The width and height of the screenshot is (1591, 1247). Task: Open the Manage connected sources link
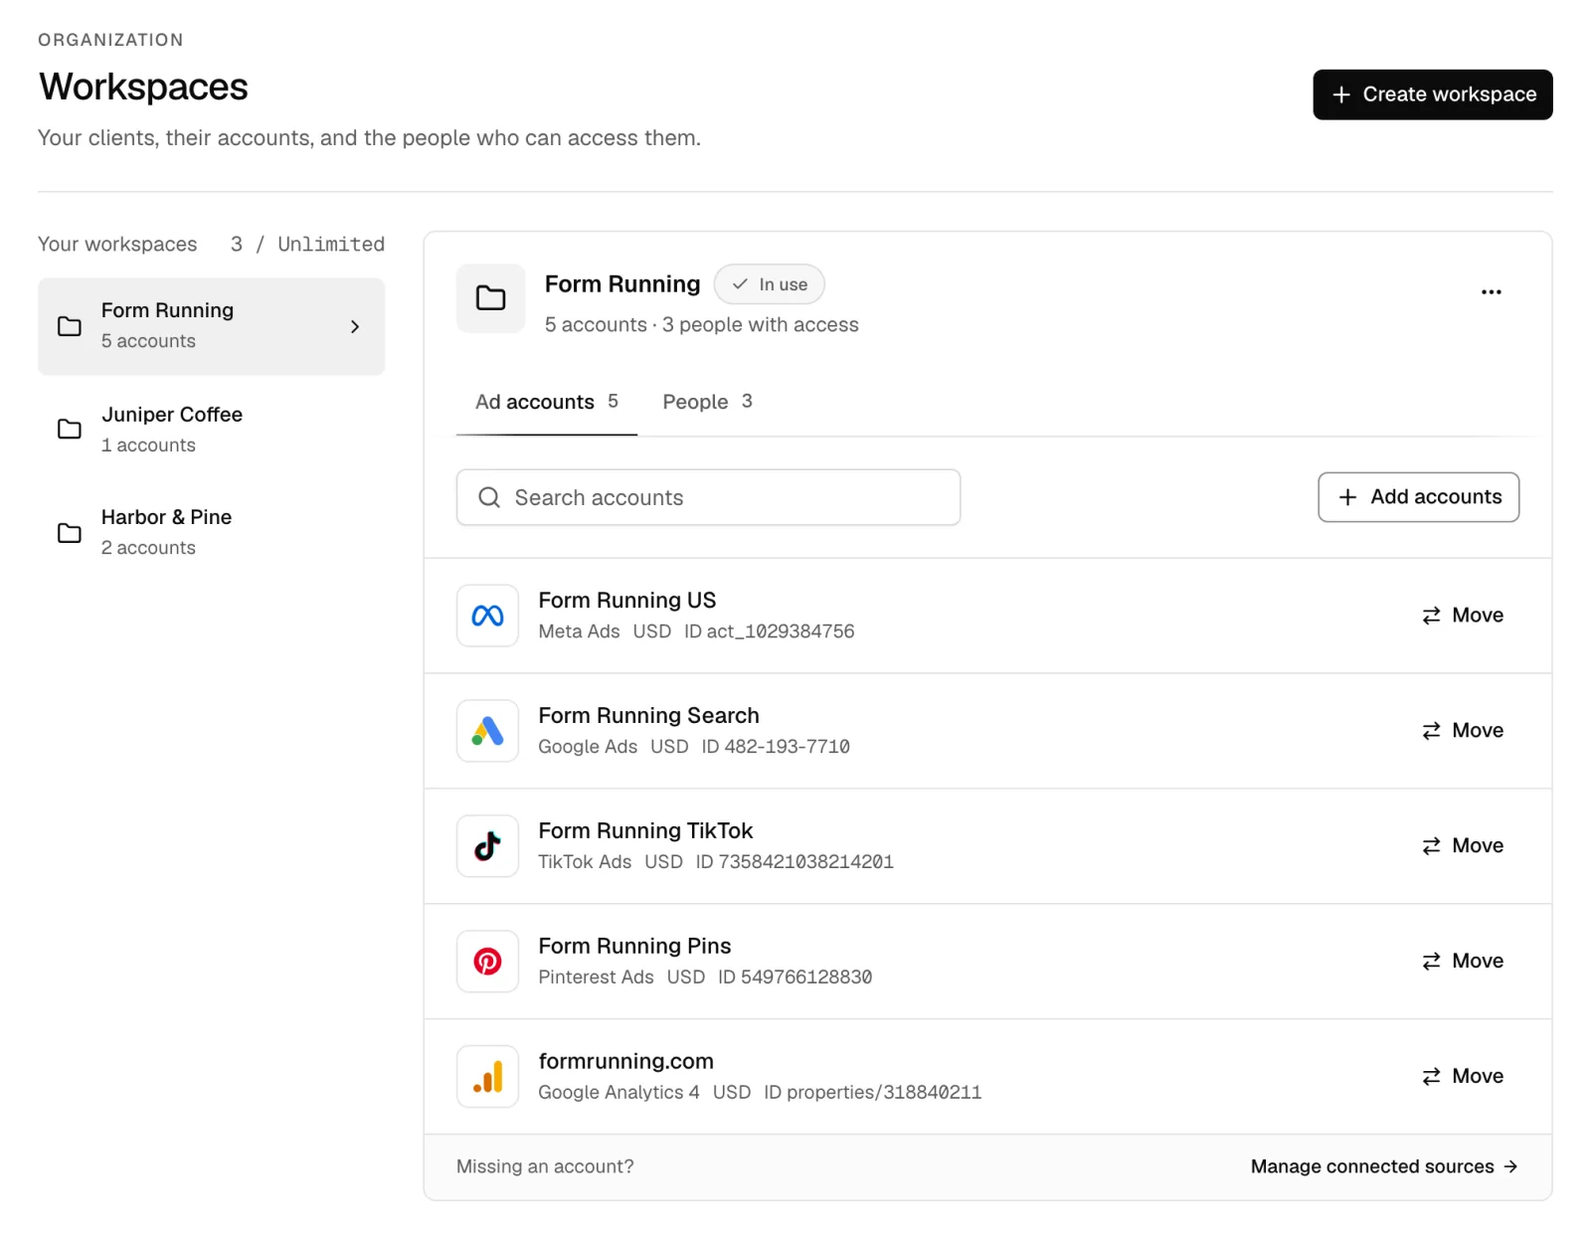(1384, 1166)
